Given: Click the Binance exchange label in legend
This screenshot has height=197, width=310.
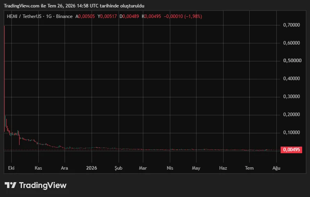Looking at the screenshot, I should point(64,16).
